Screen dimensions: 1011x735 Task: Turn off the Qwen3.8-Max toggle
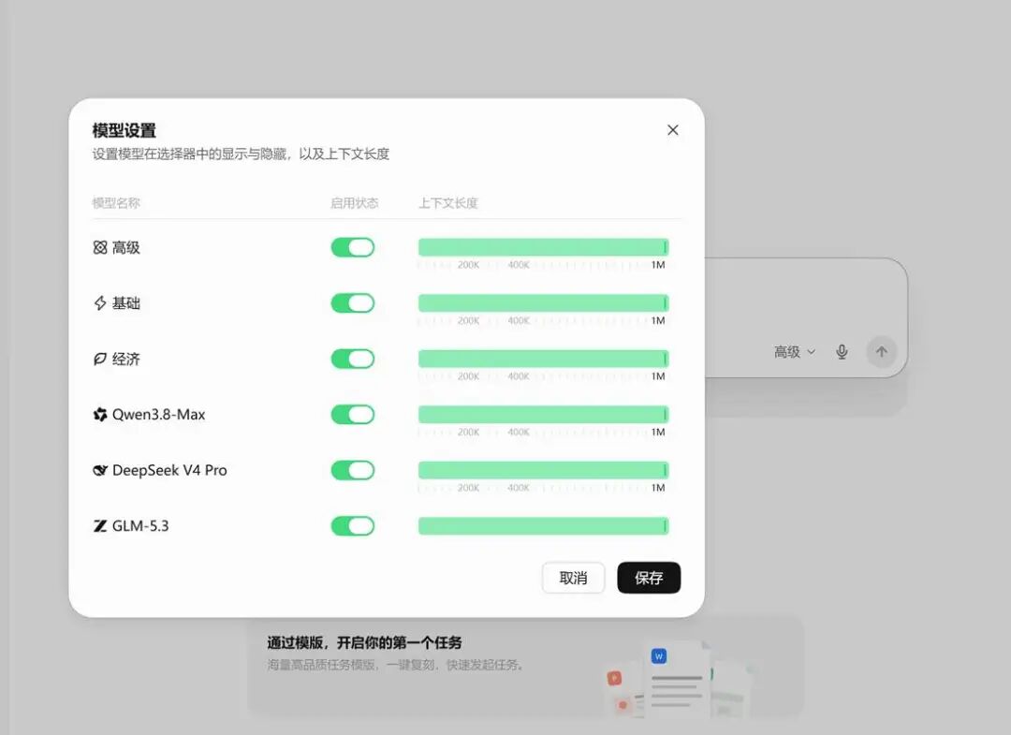pos(353,415)
